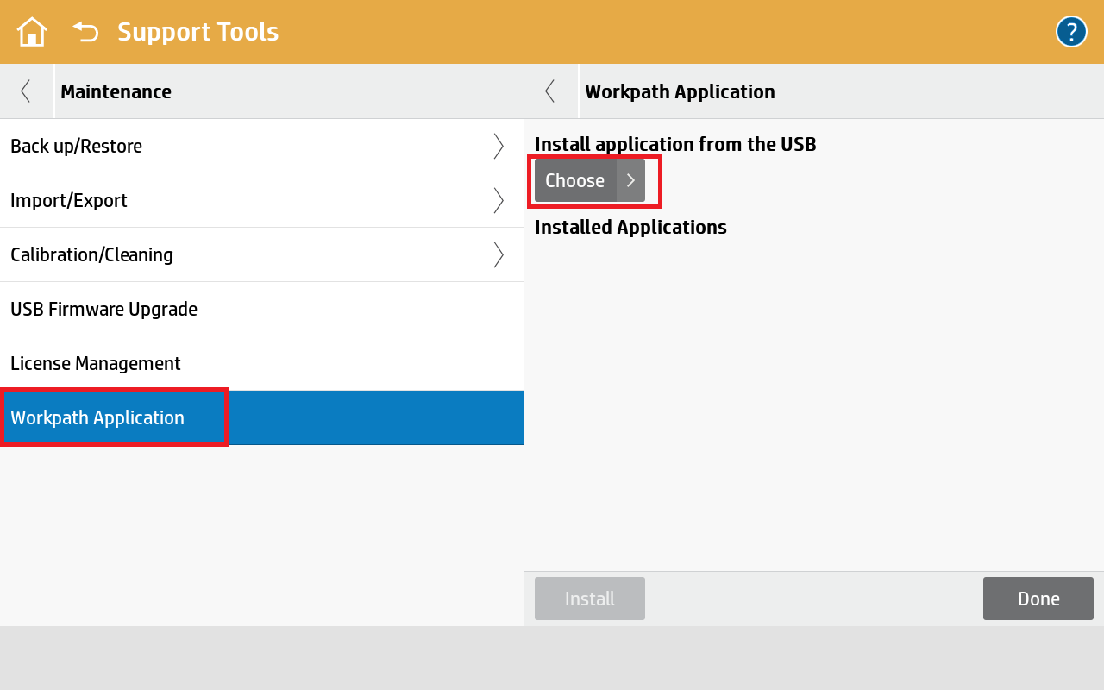Click back chevron left of Workpath Application header
The height and width of the screenshot is (690, 1104).
click(x=550, y=91)
